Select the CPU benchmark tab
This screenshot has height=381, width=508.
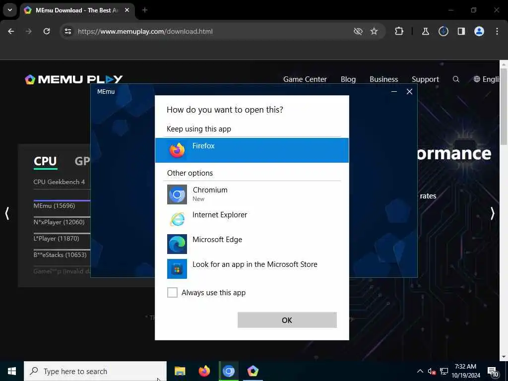pyautogui.click(x=45, y=161)
